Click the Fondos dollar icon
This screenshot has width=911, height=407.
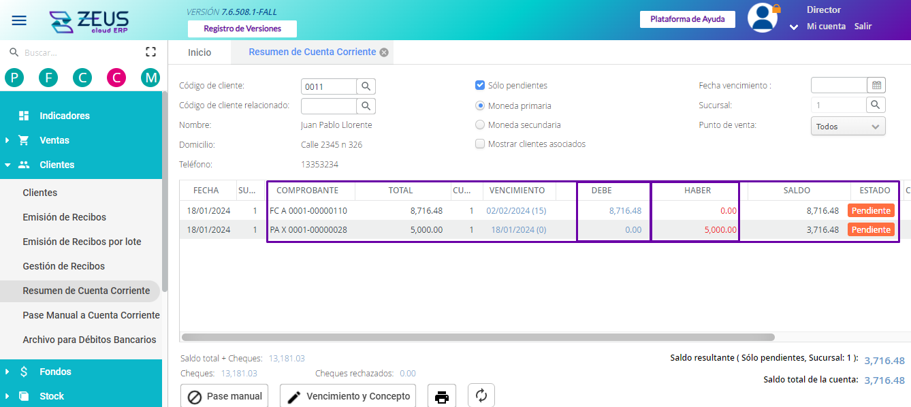coord(24,372)
